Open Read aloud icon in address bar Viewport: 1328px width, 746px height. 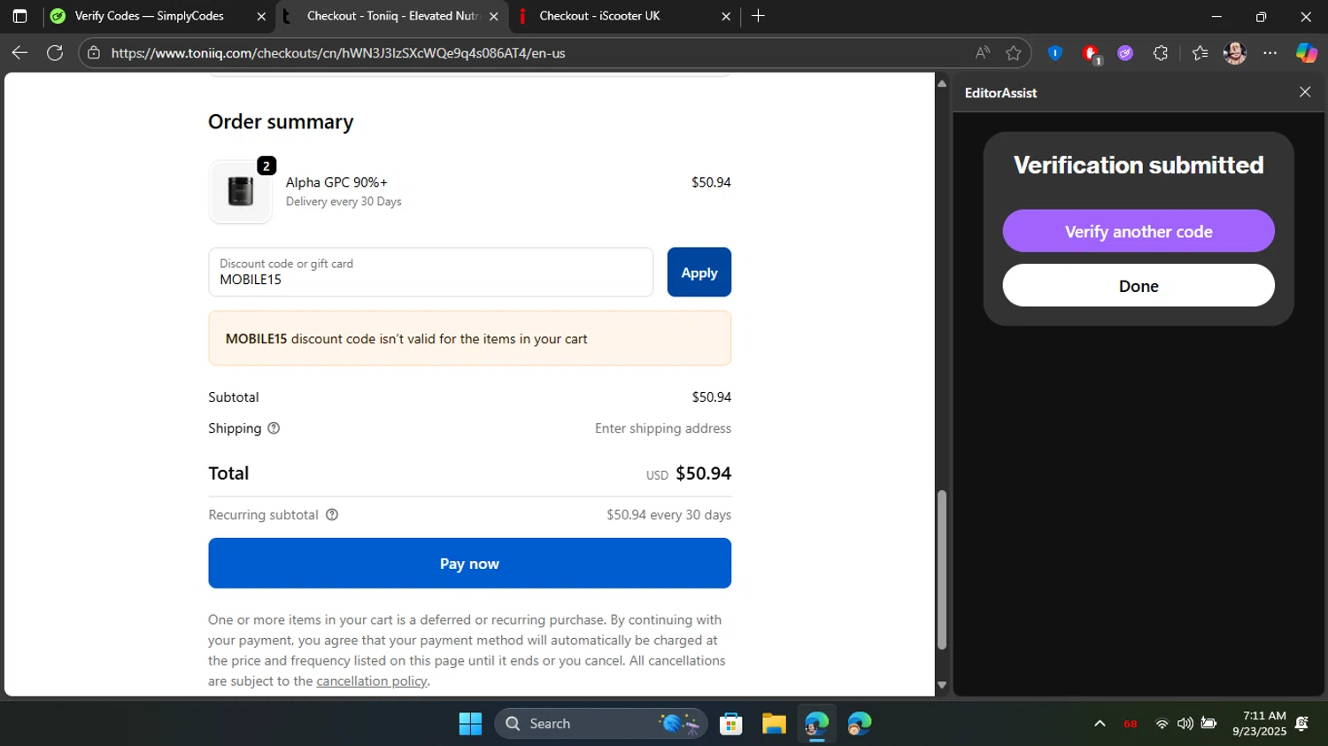click(983, 53)
